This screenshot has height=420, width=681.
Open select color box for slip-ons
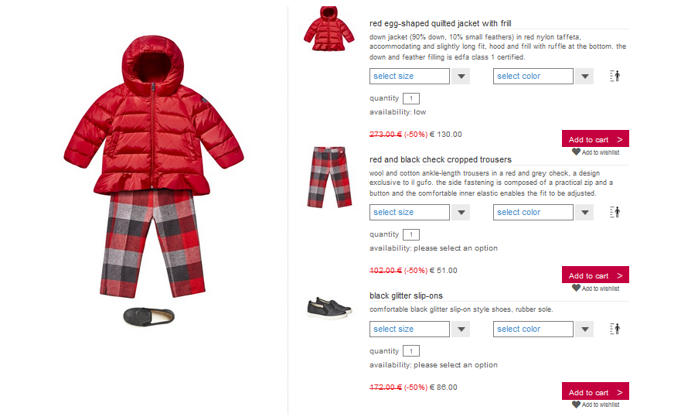pos(533,330)
